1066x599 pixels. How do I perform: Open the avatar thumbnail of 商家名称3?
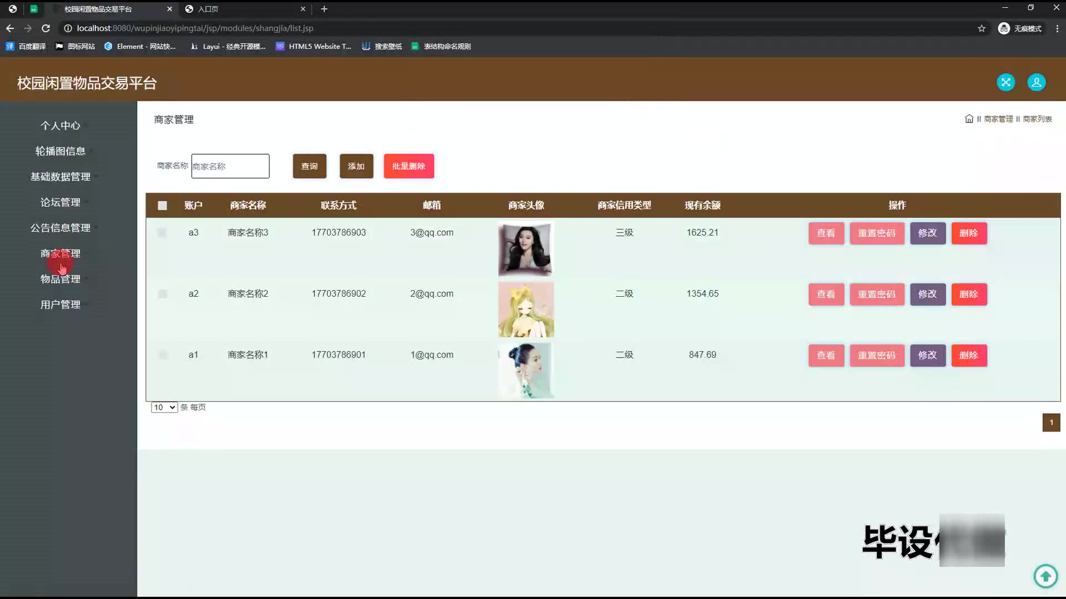click(x=526, y=248)
